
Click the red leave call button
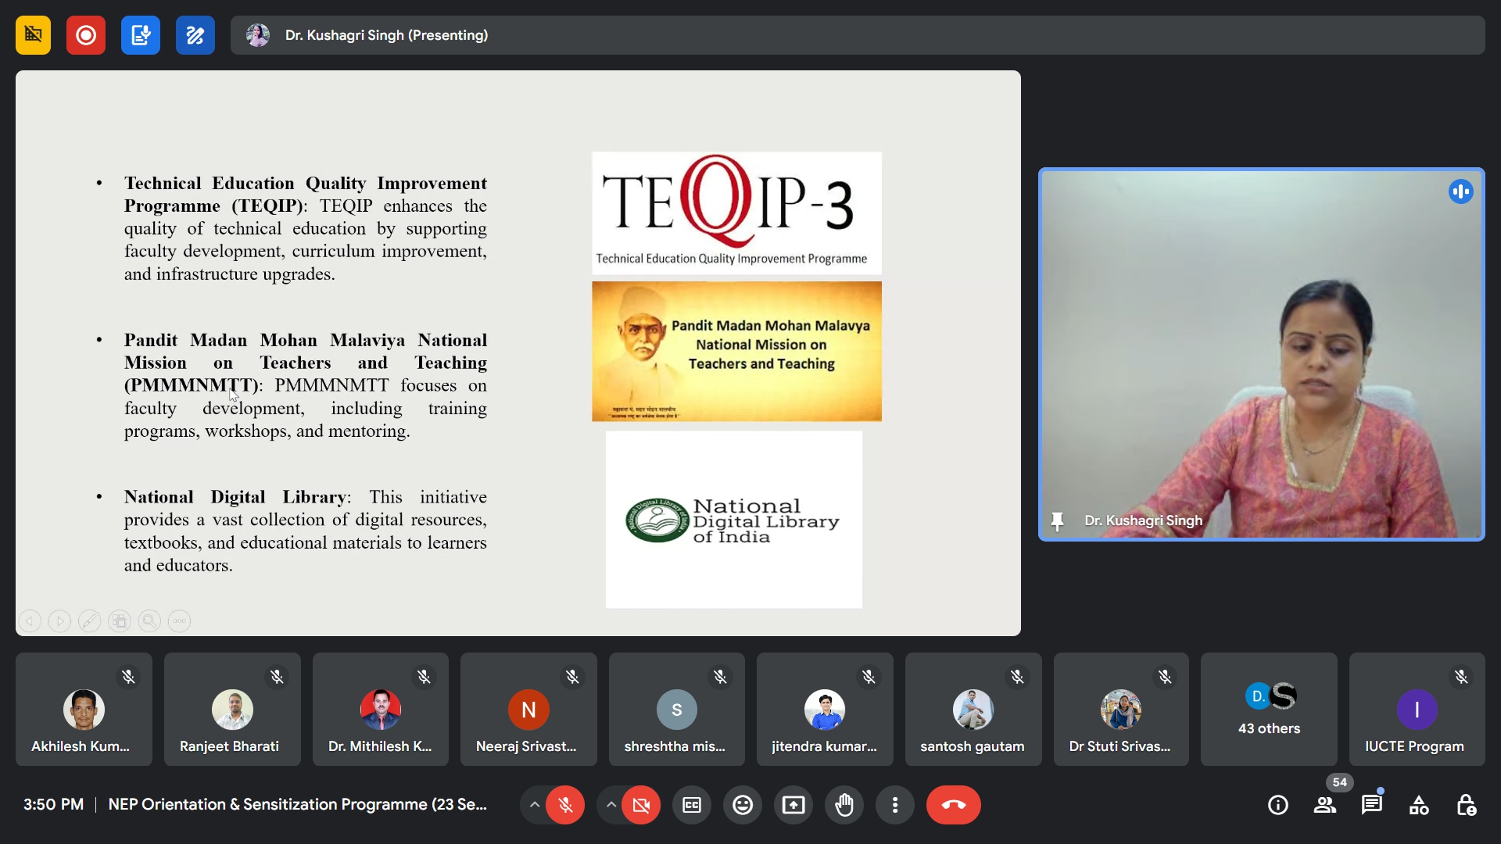tap(953, 805)
